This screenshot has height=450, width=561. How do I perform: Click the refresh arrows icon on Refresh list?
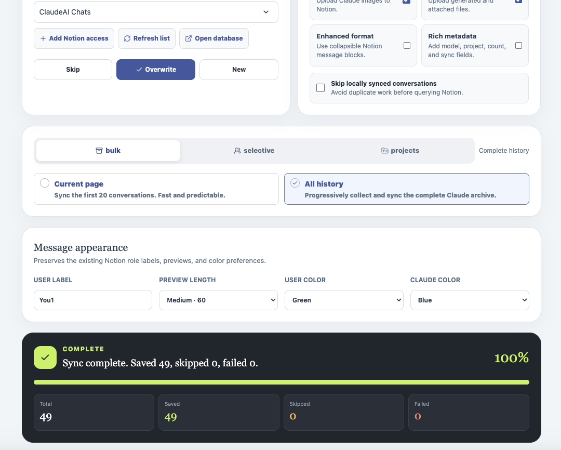click(127, 38)
